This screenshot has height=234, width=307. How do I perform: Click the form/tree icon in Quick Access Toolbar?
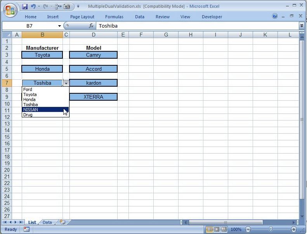pyautogui.click(x=58, y=7)
